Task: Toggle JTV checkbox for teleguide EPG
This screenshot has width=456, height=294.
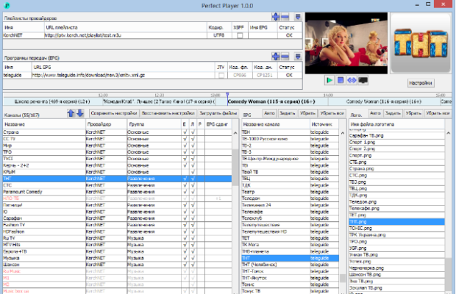Action: click(221, 75)
